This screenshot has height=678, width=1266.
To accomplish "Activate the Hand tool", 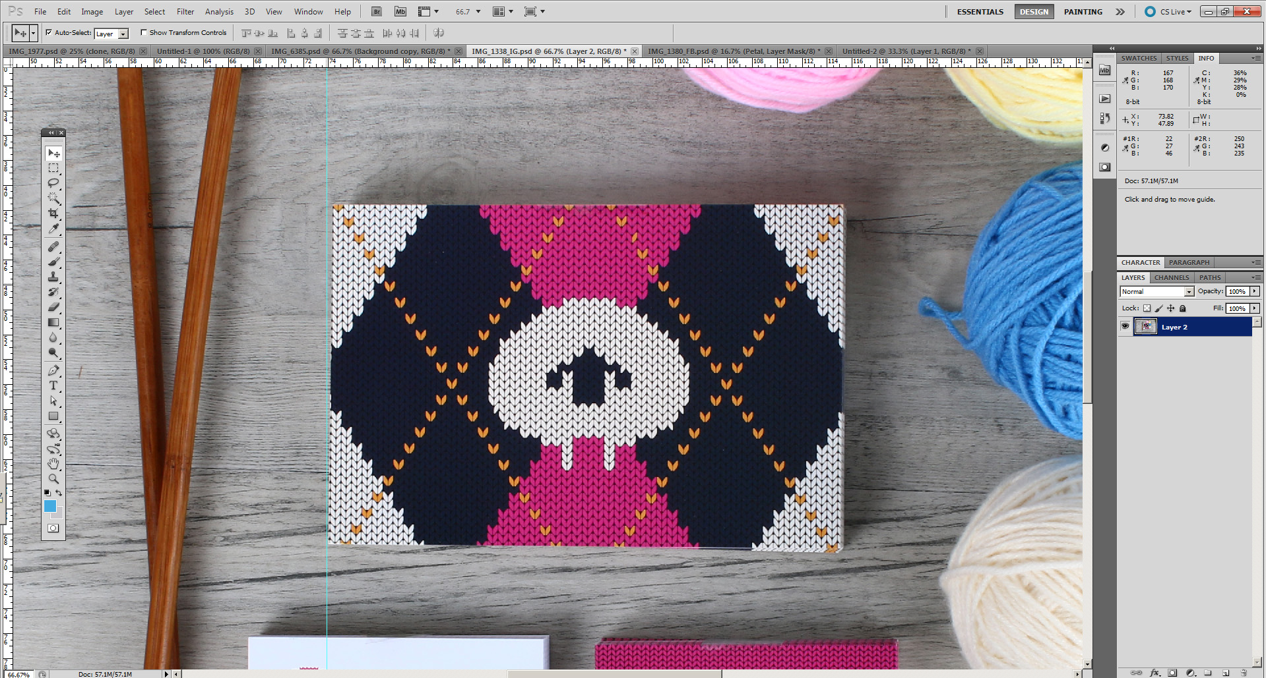I will click(x=53, y=464).
